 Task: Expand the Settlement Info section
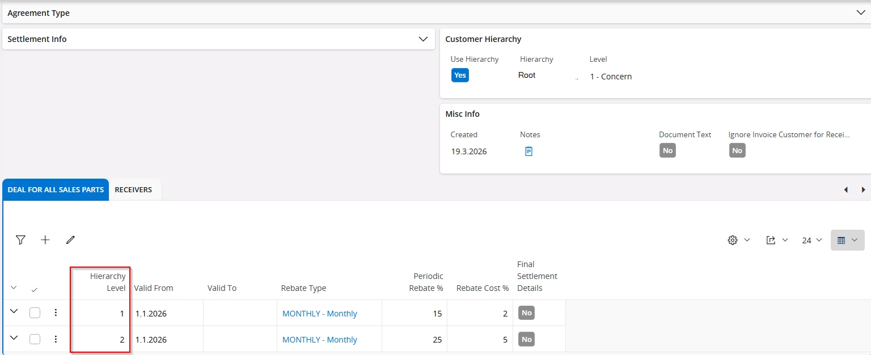pos(423,39)
